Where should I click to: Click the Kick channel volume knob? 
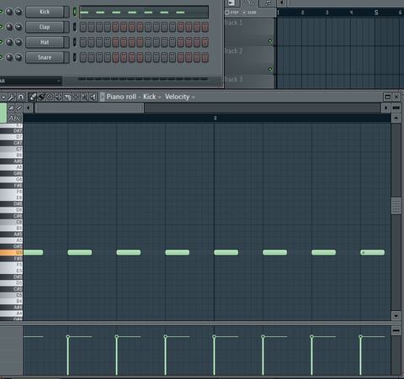(19, 12)
